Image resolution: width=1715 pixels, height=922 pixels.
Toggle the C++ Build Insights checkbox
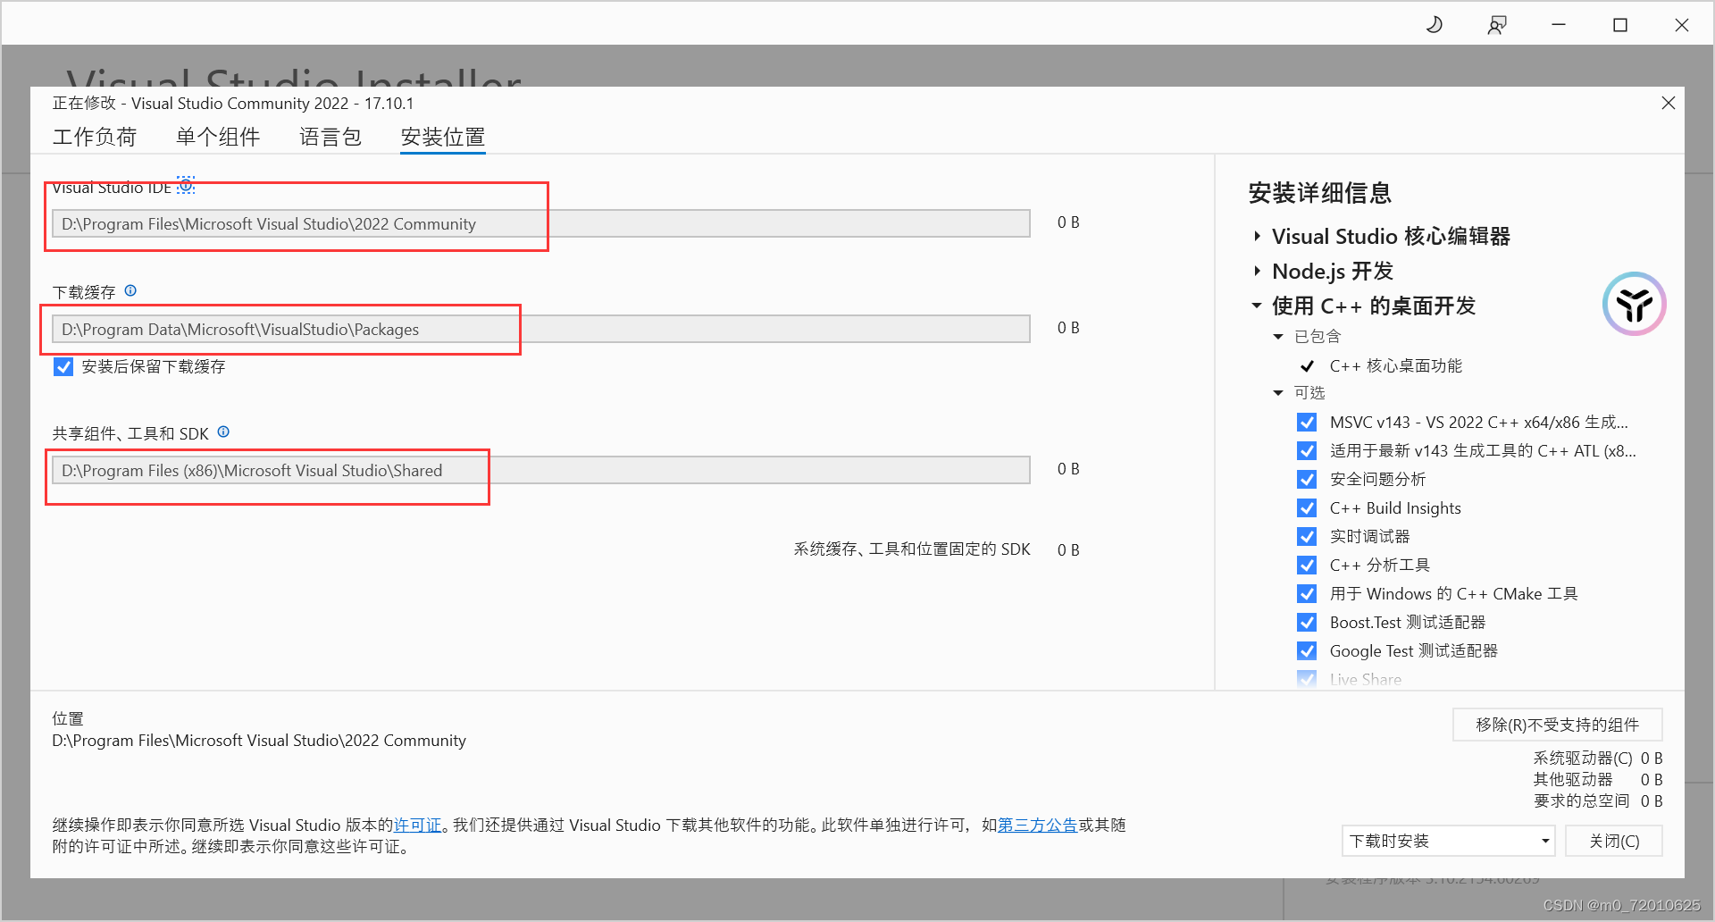click(1307, 507)
